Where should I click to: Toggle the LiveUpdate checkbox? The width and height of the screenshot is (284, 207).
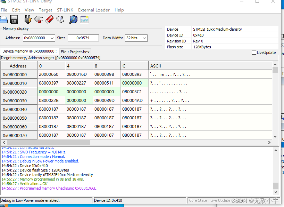point(254,53)
